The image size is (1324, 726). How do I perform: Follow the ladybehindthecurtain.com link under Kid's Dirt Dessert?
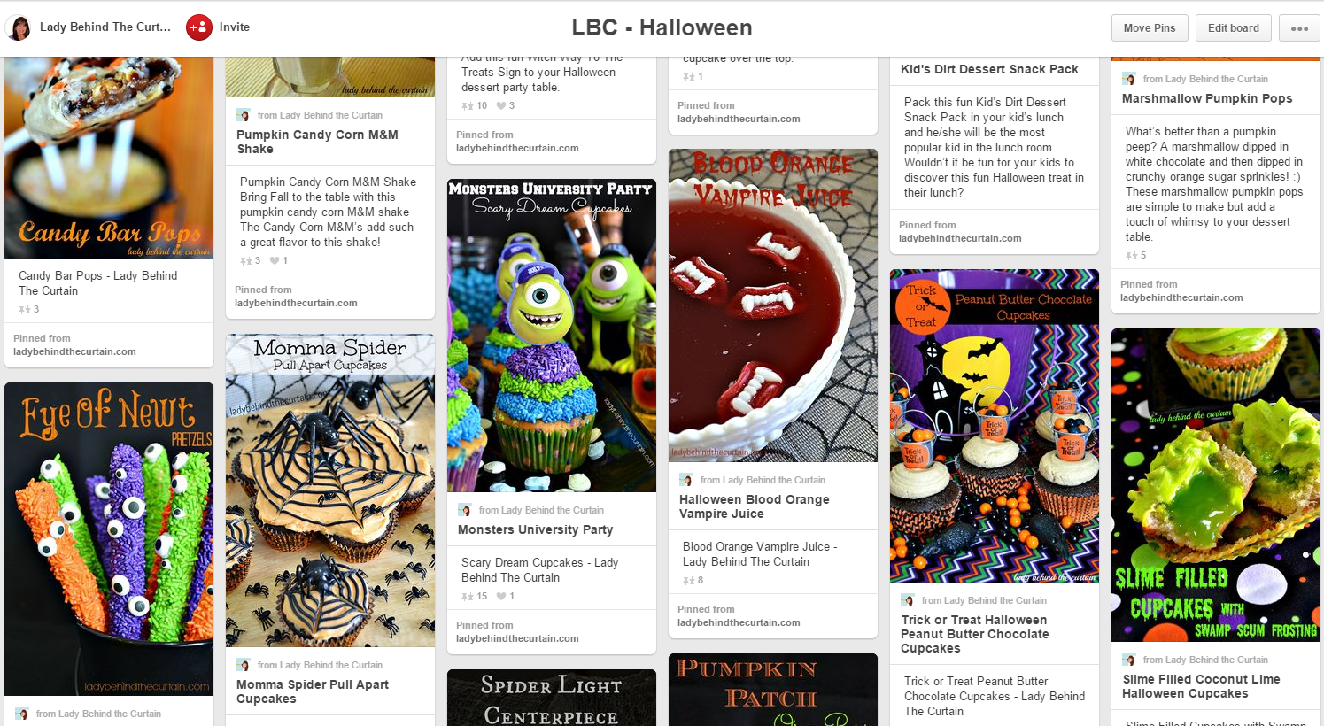(x=960, y=238)
